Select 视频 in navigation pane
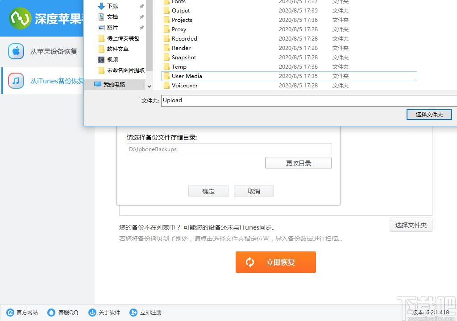Screen dimensions: 457x321 tap(112, 59)
